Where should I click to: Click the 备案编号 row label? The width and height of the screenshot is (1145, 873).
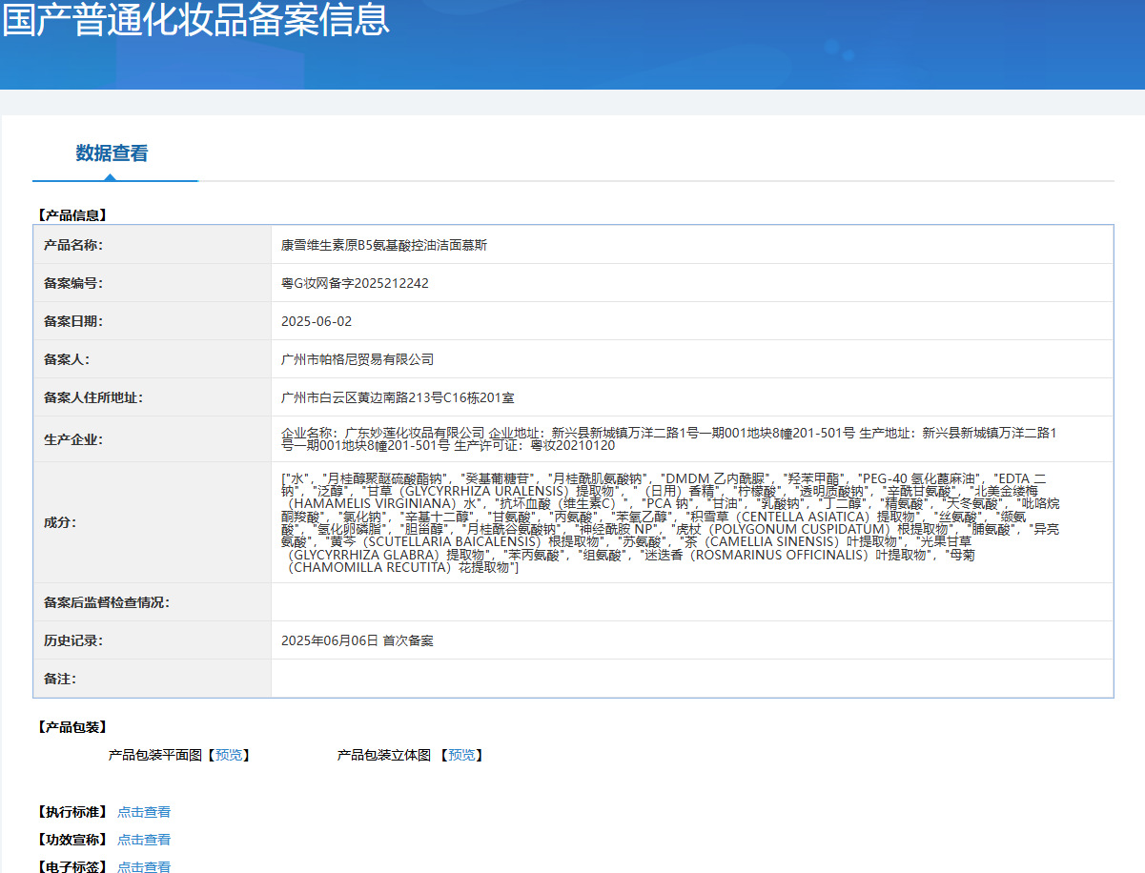[73, 283]
